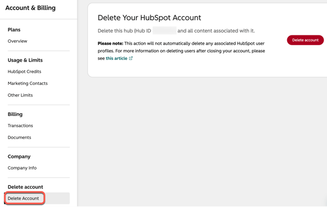Click the Account & Billing heading
This screenshot has width=327, height=207.
(31, 8)
